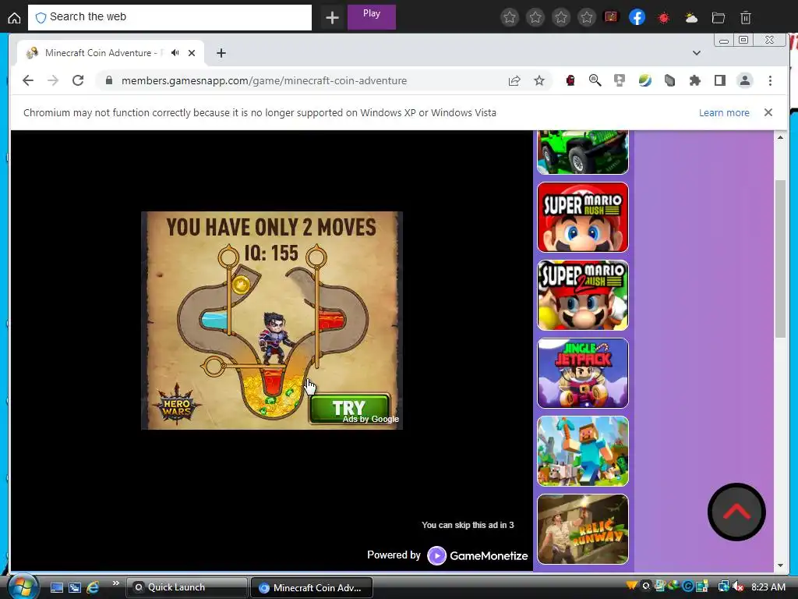The width and height of the screenshot is (798, 599).
Task: Open the first empty star bookmark slot
Action: [x=510, y=18]
